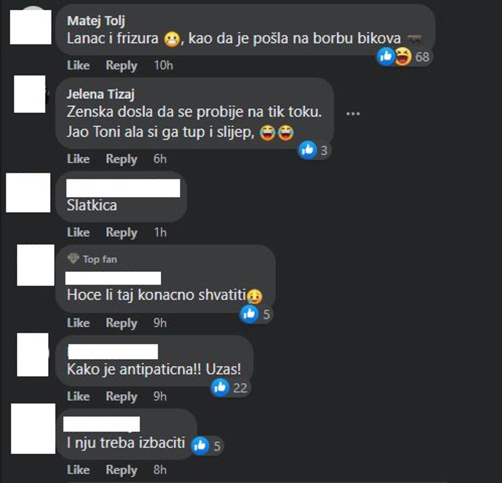Click like reaction icon on 'I nju treba izbaciti' comment
This screenshot has width=502, height=483.
[200, 446]
